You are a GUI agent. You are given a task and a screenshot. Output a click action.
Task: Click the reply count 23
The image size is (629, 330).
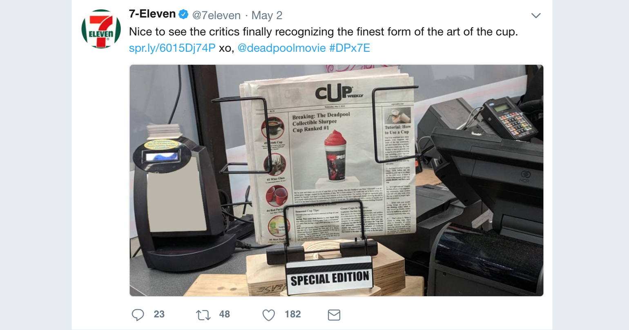click(159, 315)
